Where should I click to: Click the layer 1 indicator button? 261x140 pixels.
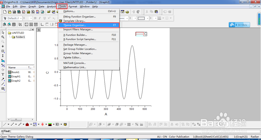point(39,30)
